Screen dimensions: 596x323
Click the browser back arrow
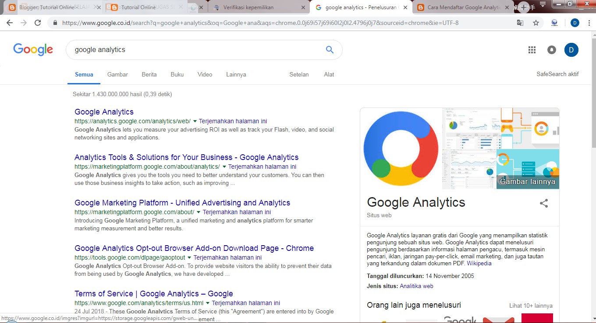(10, 23)
